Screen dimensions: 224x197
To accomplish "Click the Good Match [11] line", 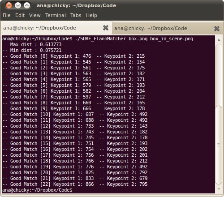I will pos(75,120).
